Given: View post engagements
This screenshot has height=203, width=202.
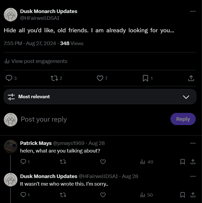Looking at the screenshot, I should click(36, 61).
